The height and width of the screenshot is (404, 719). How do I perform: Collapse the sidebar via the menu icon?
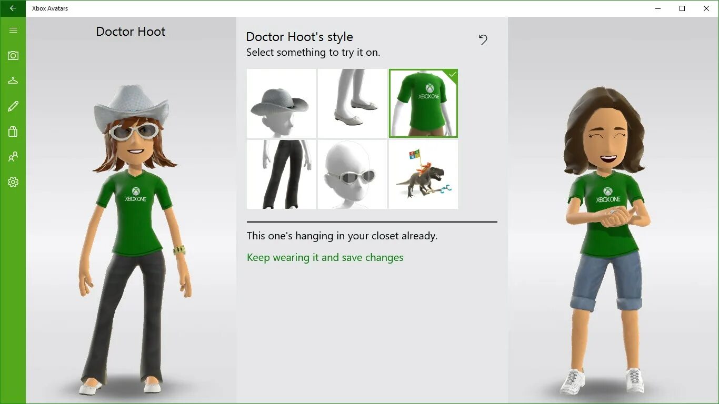tap(13, 30)
